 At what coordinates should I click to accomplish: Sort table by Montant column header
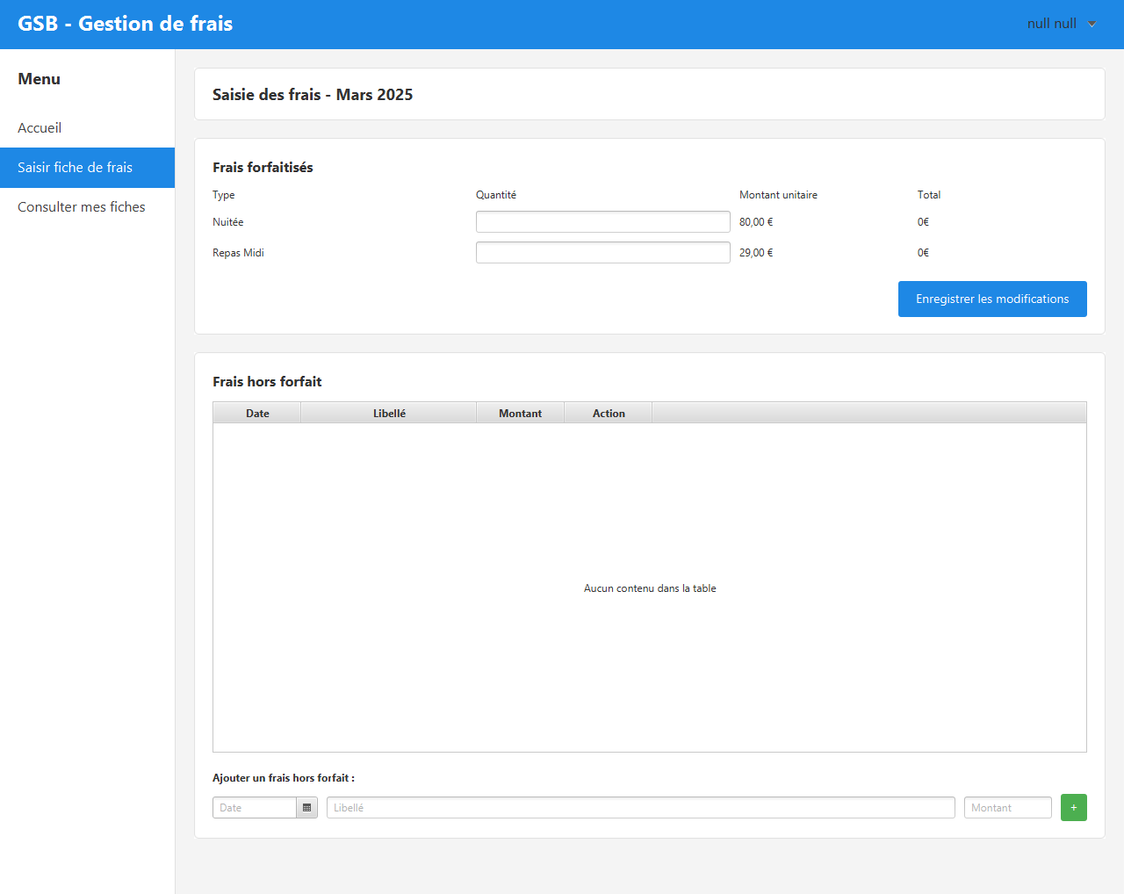[520, 414]
